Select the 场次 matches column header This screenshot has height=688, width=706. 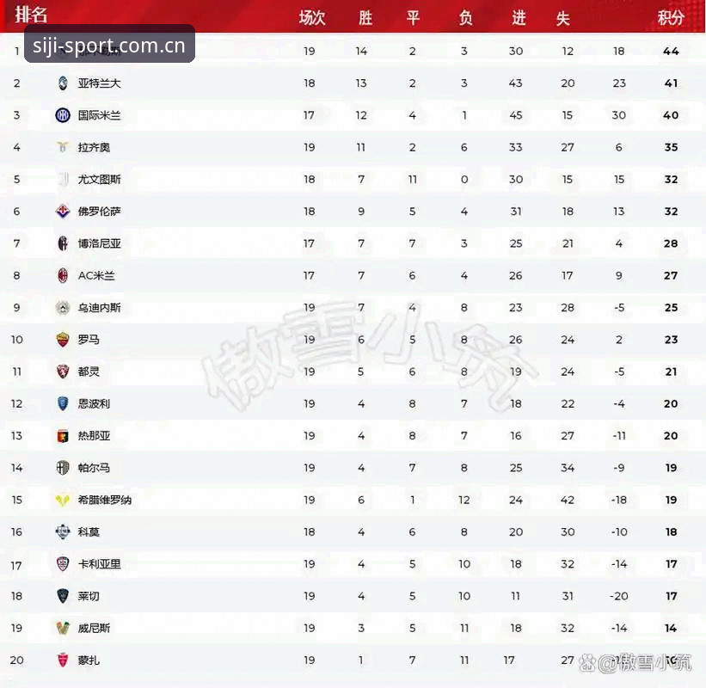(311, 17)
